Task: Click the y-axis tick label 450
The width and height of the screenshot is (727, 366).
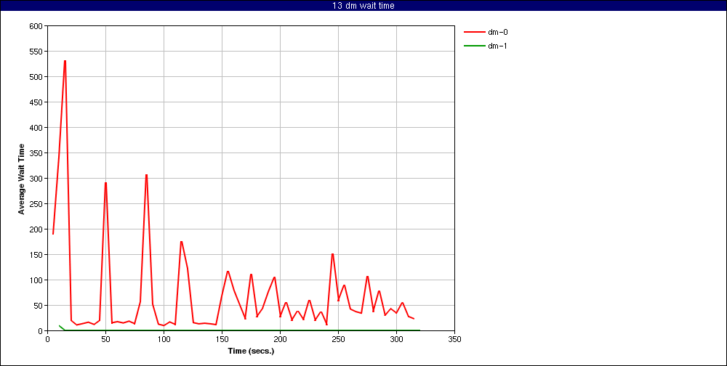Action: 36,102
